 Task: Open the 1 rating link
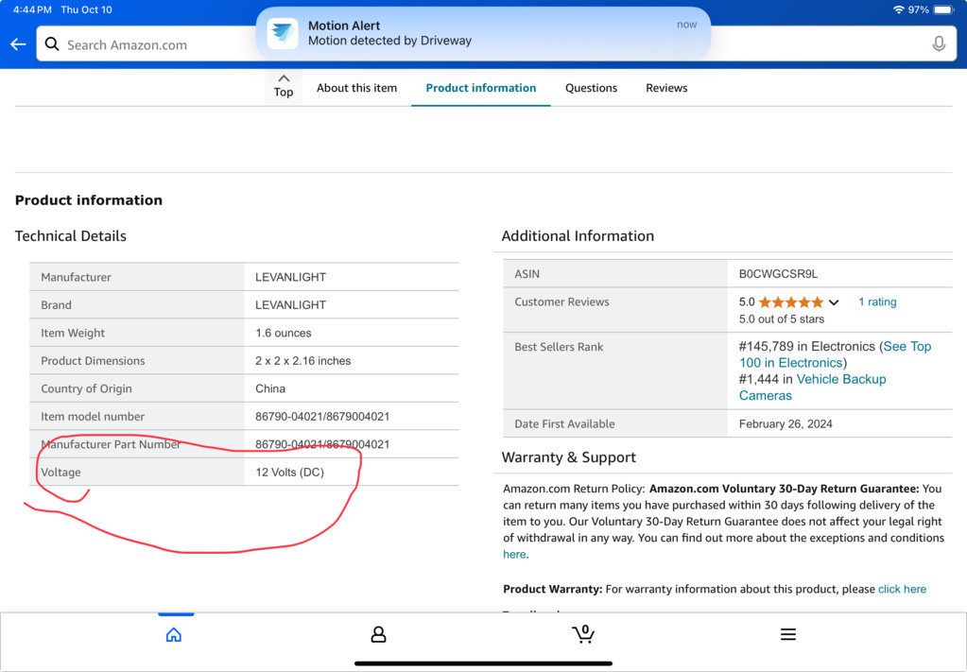tap(877, 302)
